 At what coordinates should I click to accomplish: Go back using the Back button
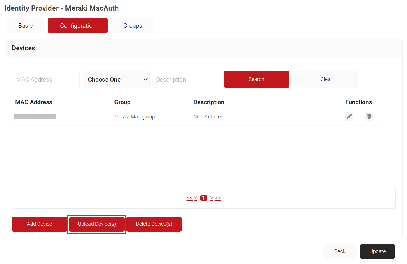pos(340,251)
